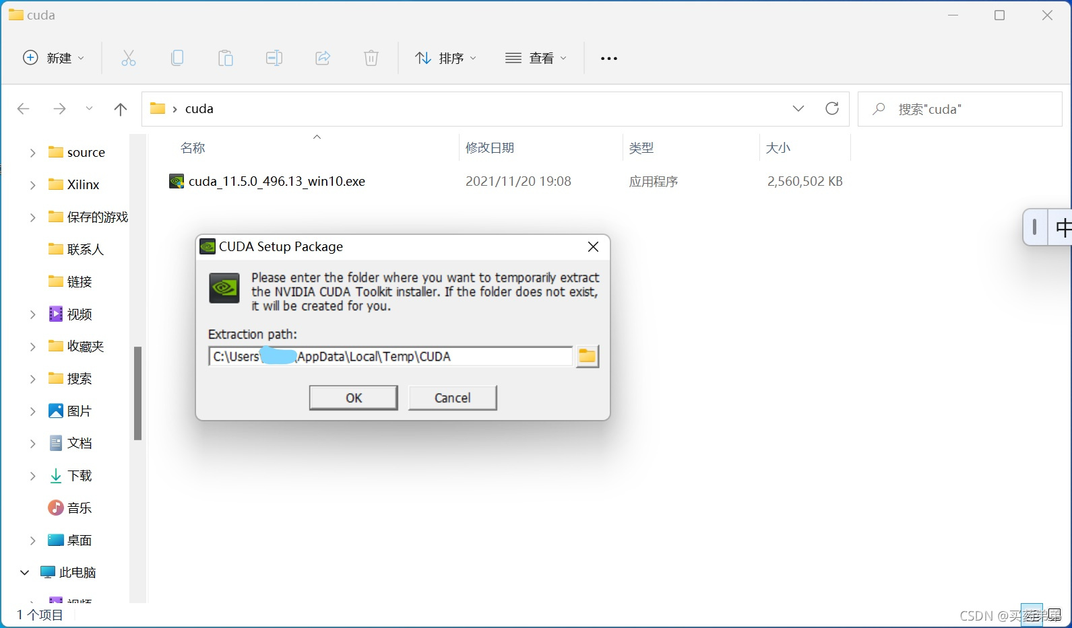Click the Back navigation arrow
Viewport: 1072px width, 628px height.
pos(24,109)
